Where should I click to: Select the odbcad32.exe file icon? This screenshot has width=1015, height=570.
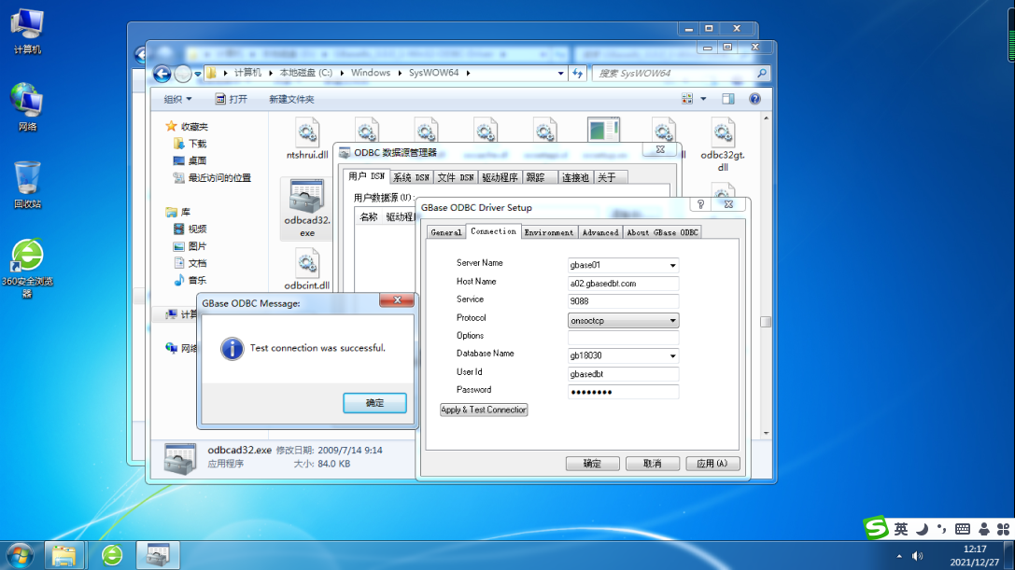coord(307,208)
